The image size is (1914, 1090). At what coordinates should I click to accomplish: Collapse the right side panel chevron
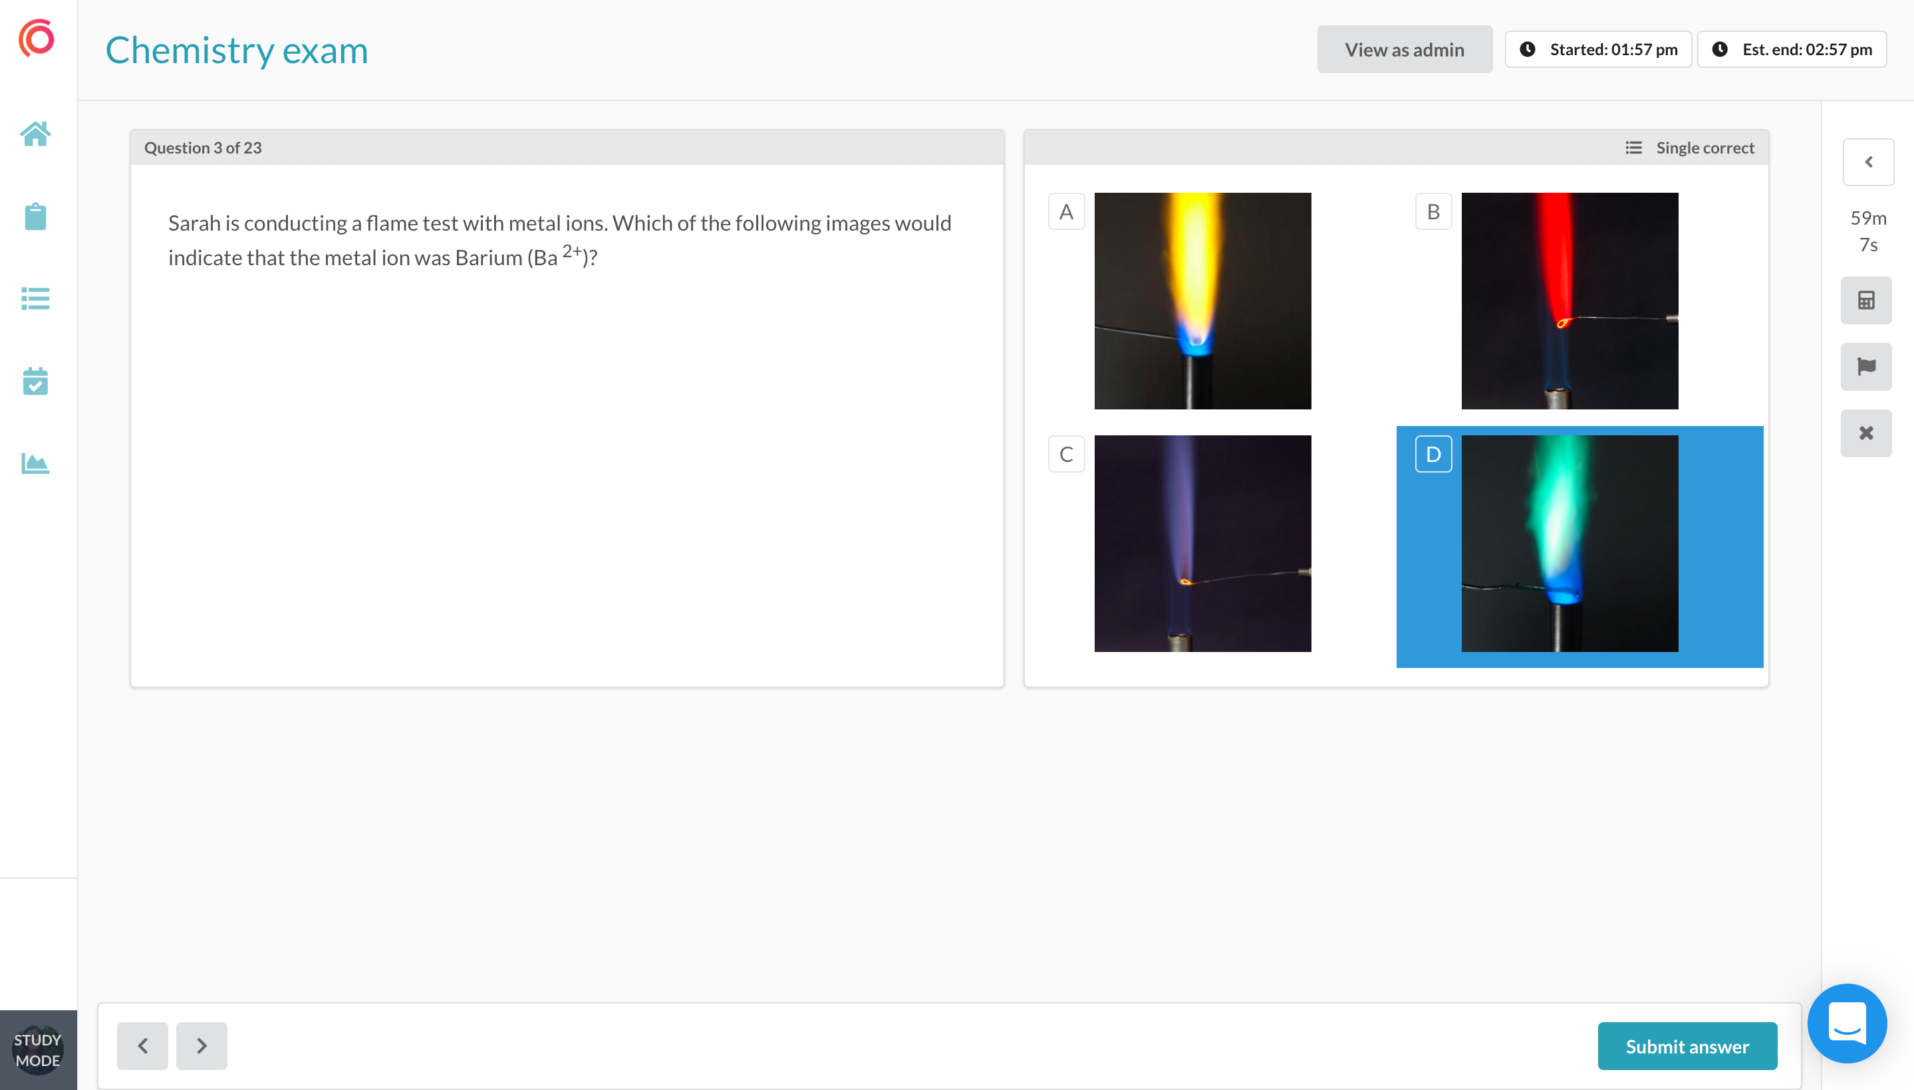(1868, 162)
